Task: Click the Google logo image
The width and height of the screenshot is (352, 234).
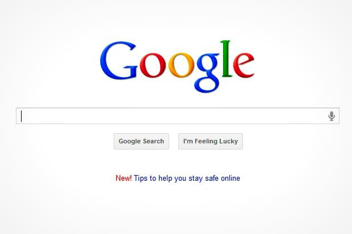Action: pyautogui.click(x=177, y=66)
